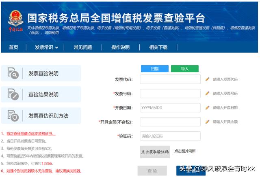
Task: Click 点击获取验证码 captcha image
Action: click(155, 152)
